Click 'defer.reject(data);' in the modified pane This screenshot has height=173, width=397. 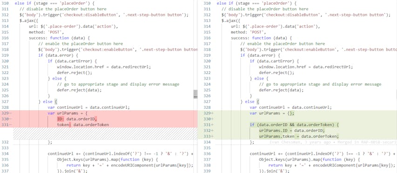281,90
